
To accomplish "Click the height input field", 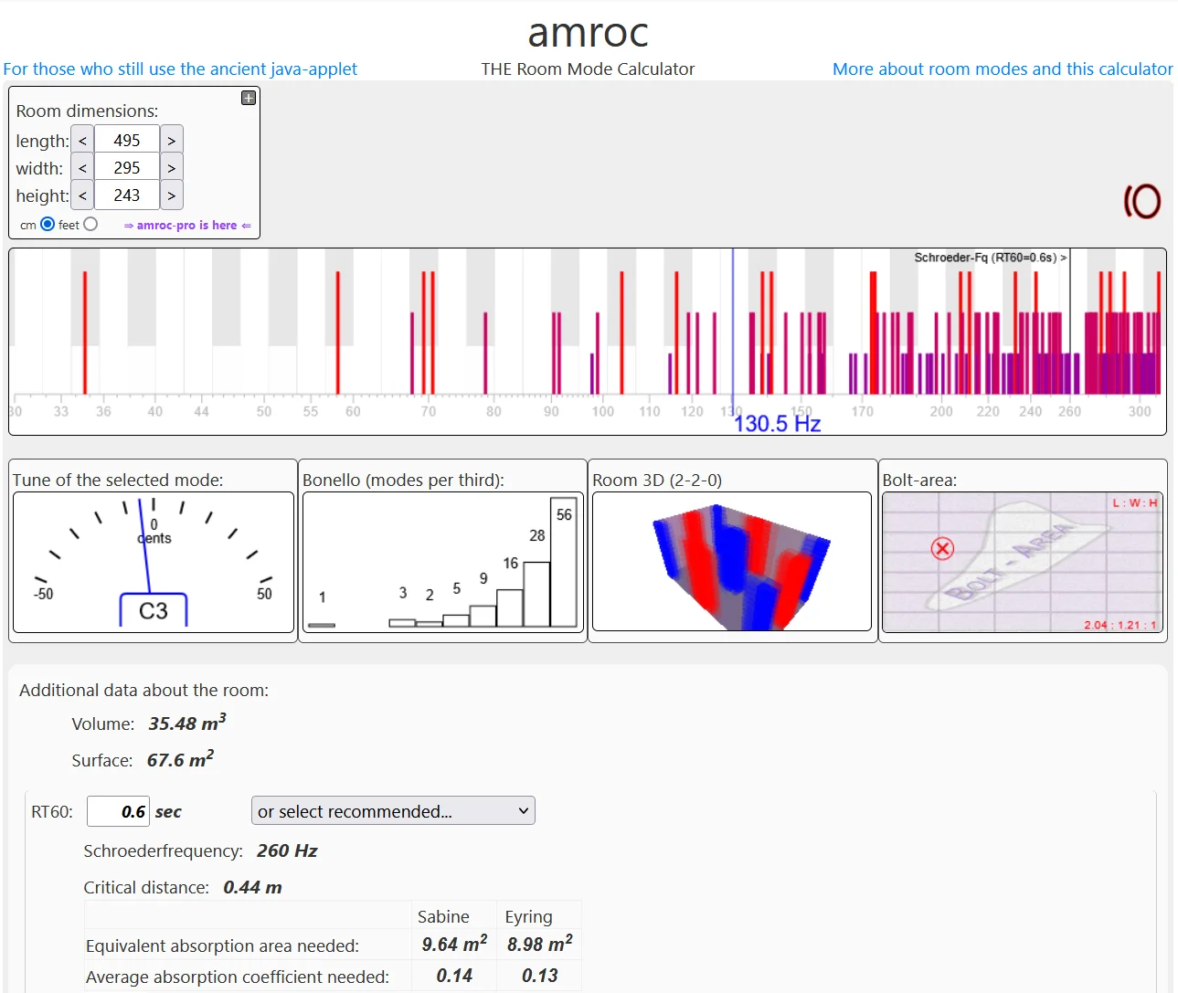I will [x=127, y=195].
